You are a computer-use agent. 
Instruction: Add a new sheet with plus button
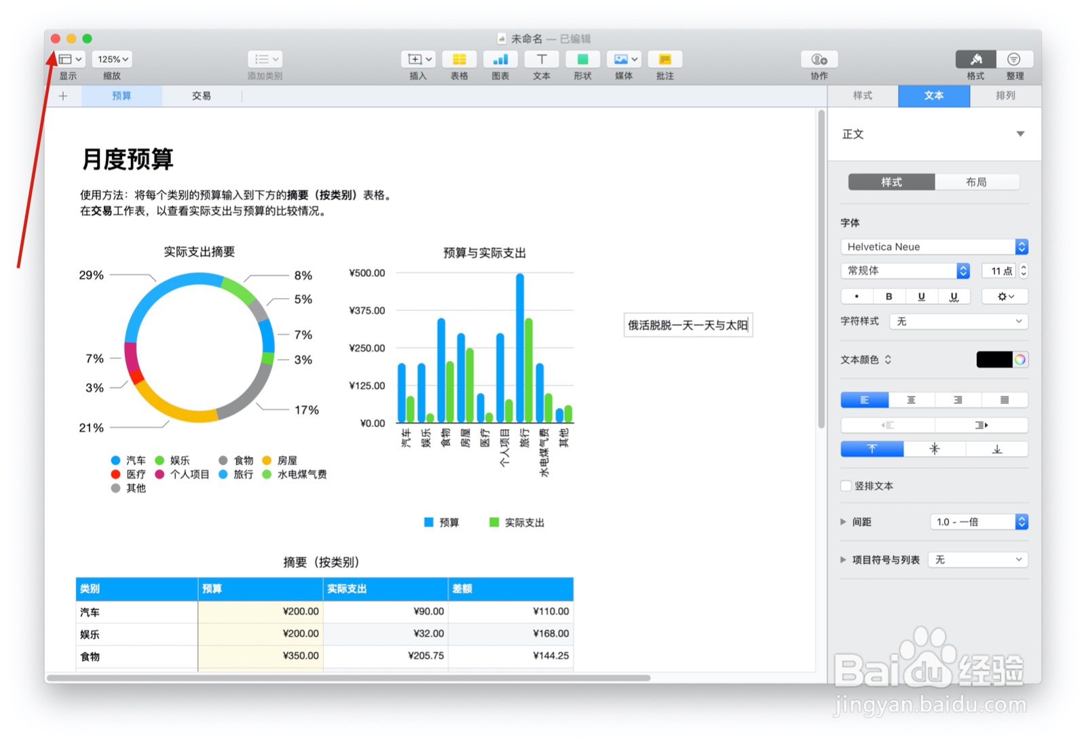click(62, 96)
